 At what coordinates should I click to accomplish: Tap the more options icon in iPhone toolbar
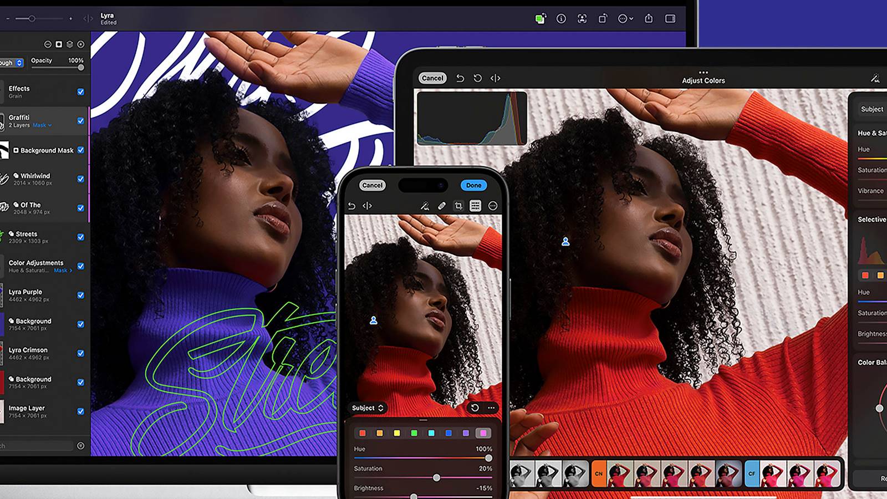click(493, 206)
